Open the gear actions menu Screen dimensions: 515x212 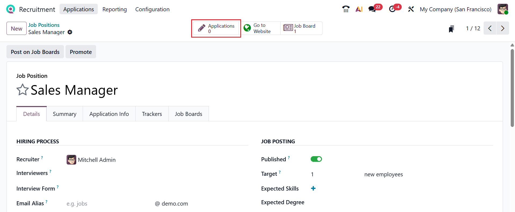[70, 32]
